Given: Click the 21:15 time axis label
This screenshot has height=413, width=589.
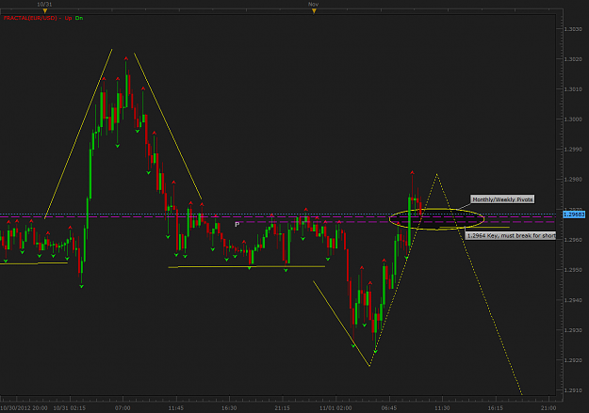Looking at the screenshot, I should point(282,407).
